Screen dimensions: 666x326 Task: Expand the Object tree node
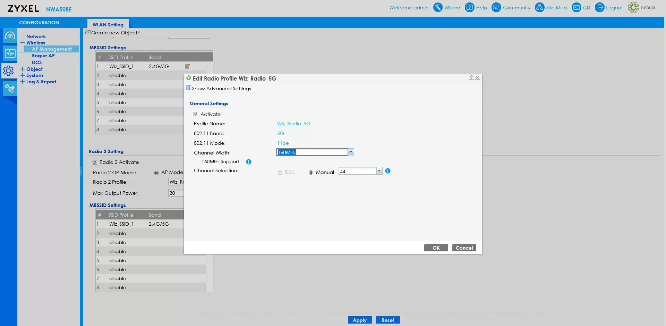(23, 69)
